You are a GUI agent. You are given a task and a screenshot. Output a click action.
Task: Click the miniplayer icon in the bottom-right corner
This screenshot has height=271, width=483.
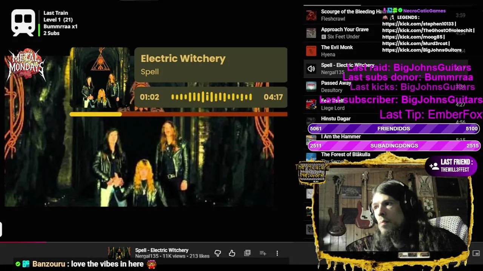476,253
